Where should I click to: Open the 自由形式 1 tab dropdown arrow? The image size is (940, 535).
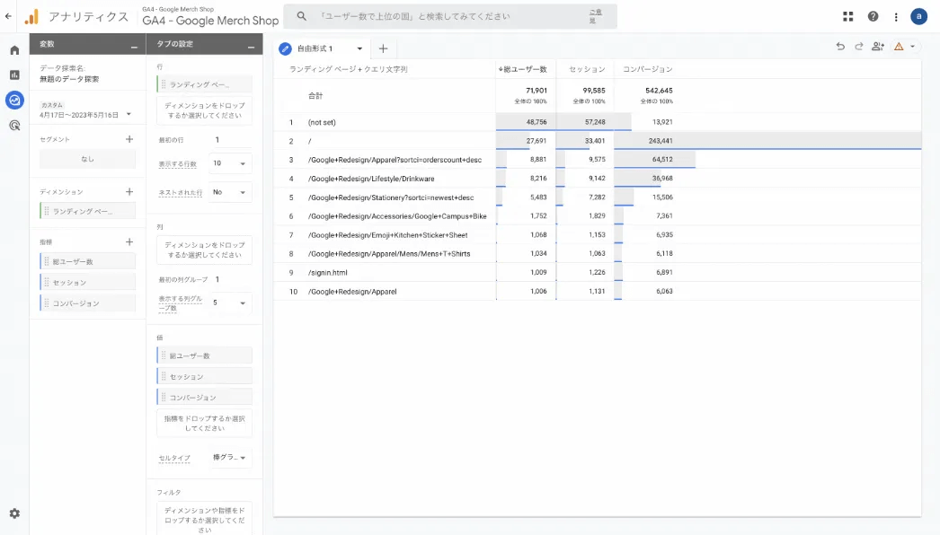pos(359,48)
